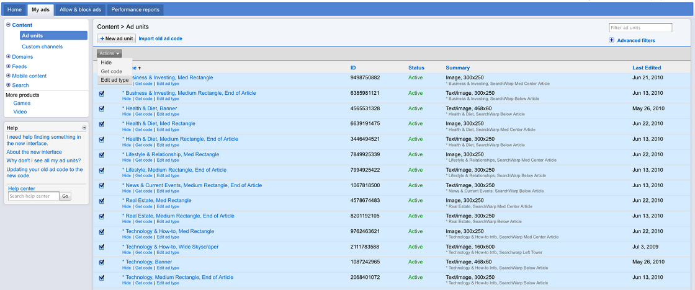Image resolution: width=695 pixels, height=290 pixels.
Task: Uncheck Lifestyle & Relationship, Med Rectangle checkbox
Action: 102,155
